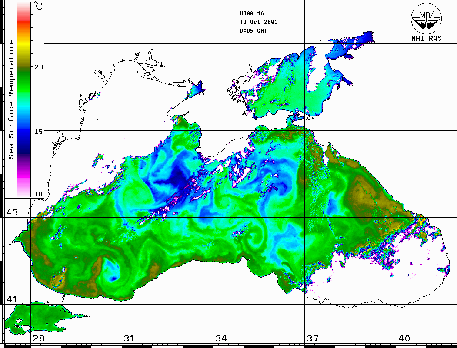Click the longitude label '28'

point(38,338)
